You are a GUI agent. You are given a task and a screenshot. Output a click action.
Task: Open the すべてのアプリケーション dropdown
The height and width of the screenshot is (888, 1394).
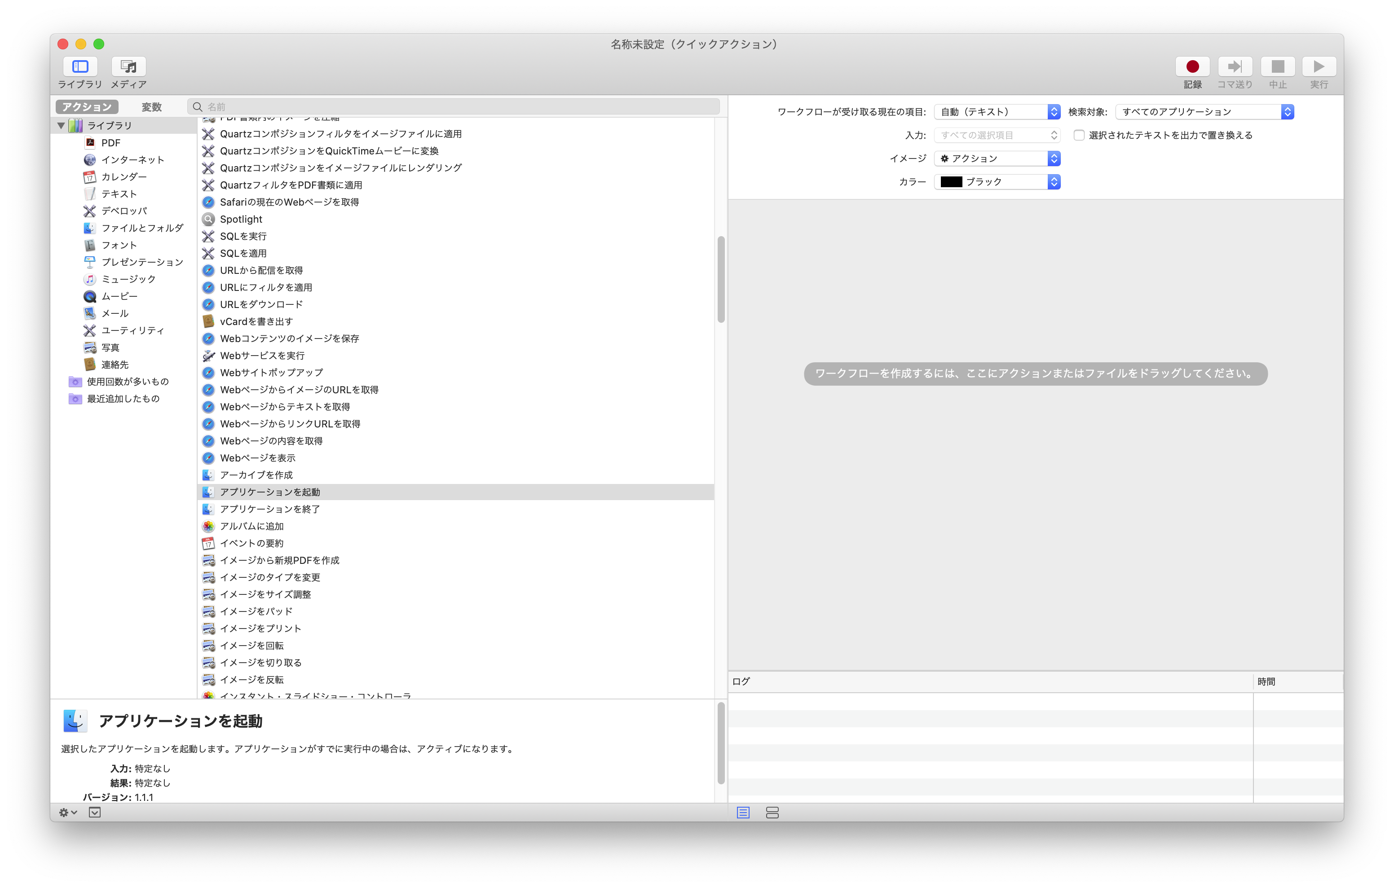click(1204, 112)
